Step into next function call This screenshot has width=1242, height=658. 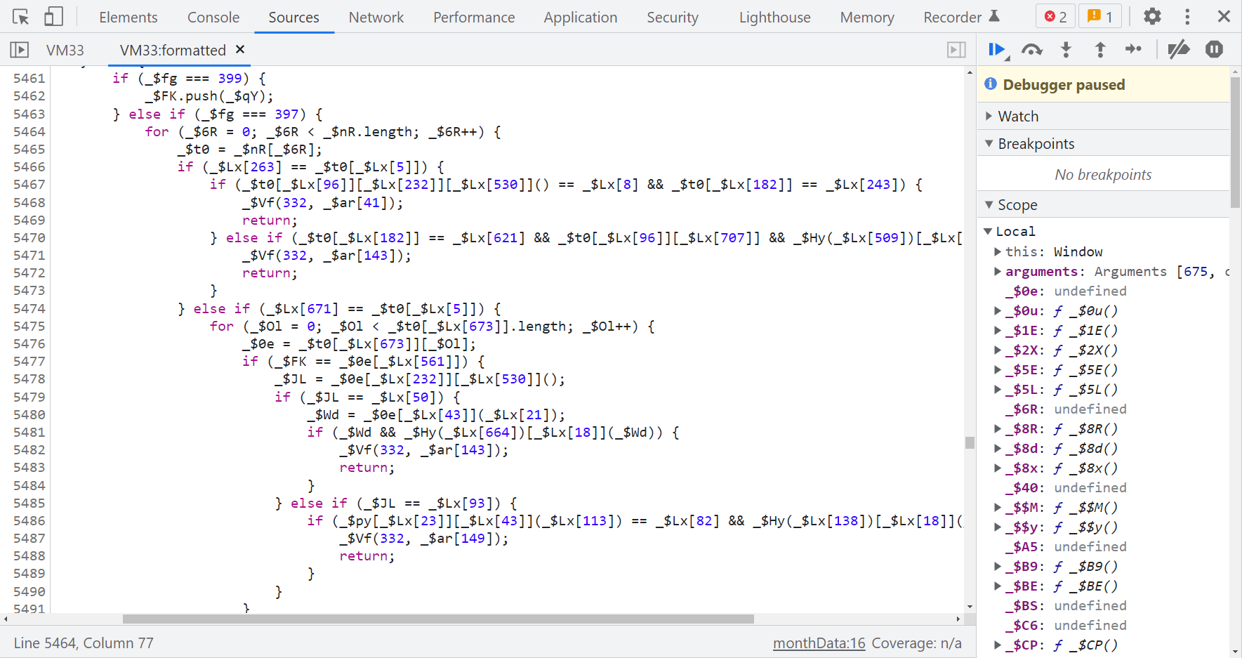(x=1066, y=49)
